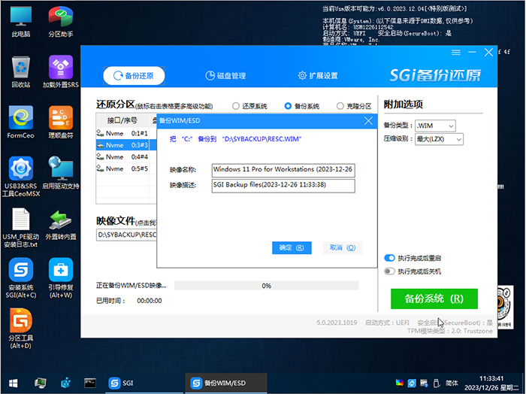Switch to 备份还原 tab
Viewport: 526px width, 394px height.
(x=134, y=76)
